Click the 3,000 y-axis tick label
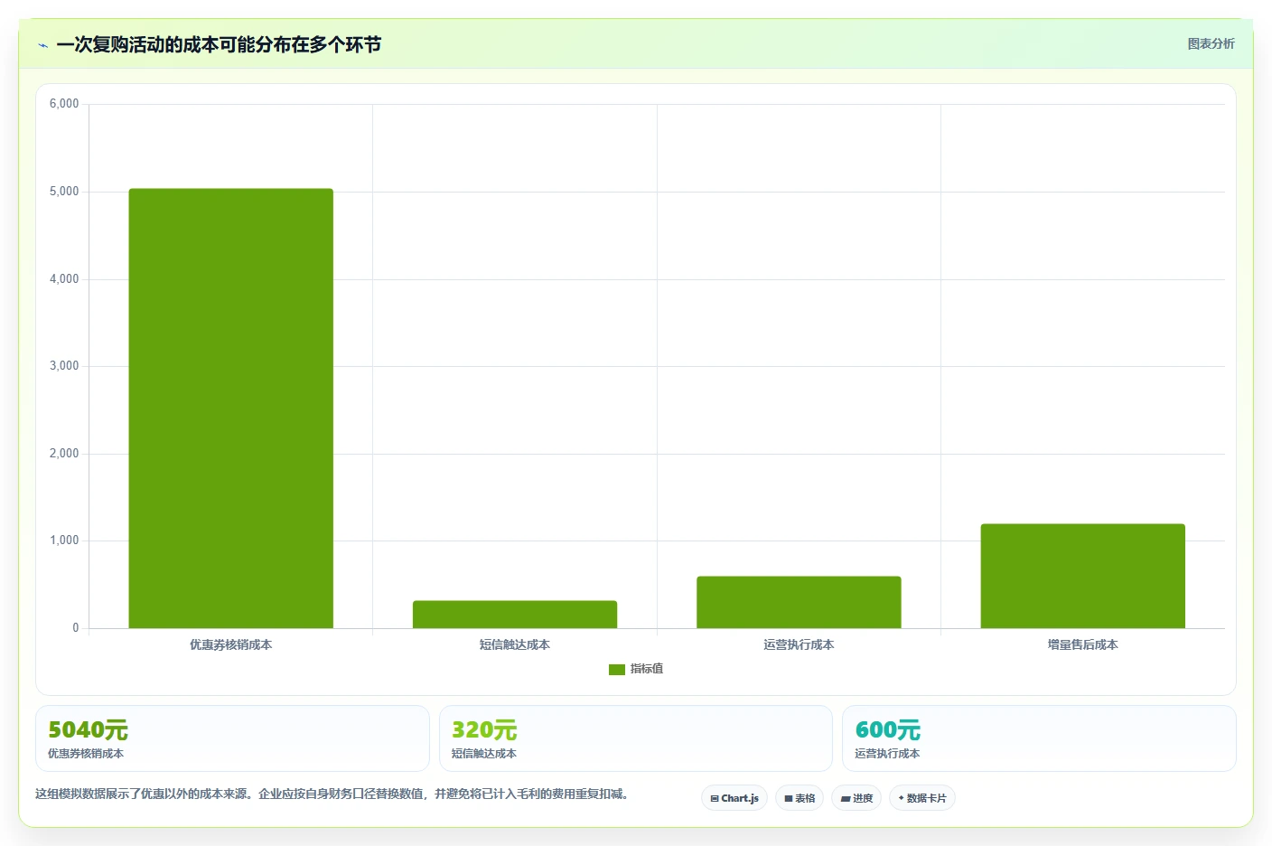The height and width of the screenshot is (846, 1272). (64, 366)
